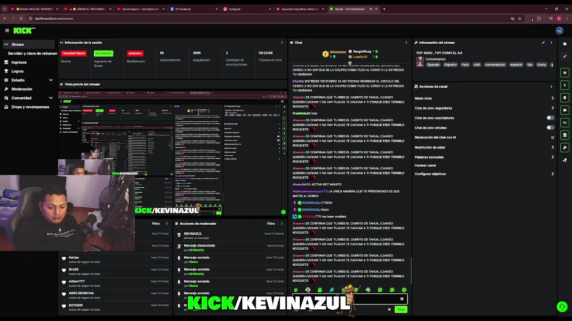Open chat settings gear icon

click(x=389, y=309)
